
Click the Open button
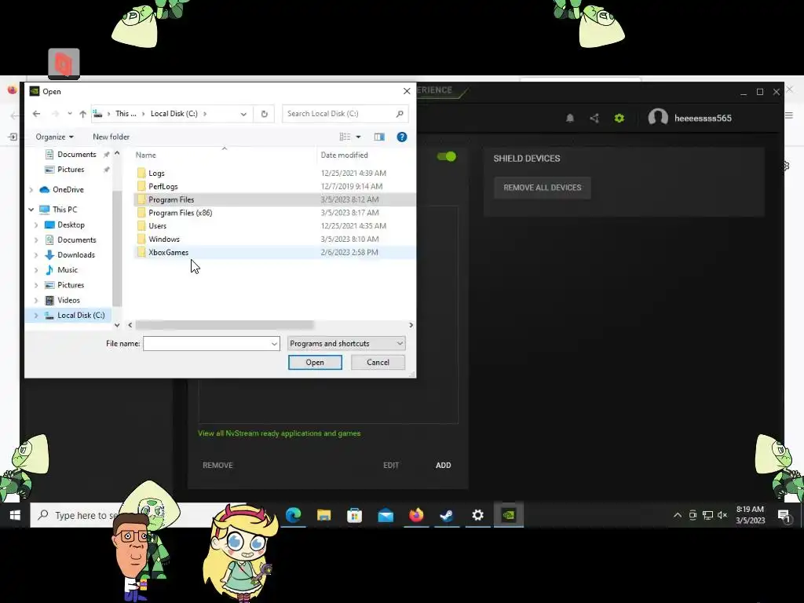tap(315, 363)
